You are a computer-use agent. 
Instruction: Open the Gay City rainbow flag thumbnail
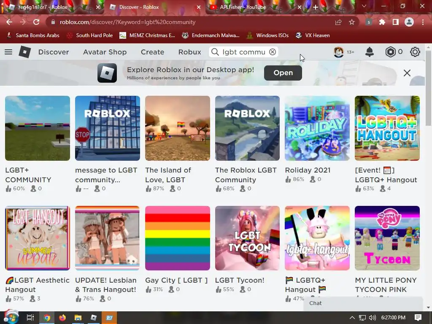pos(178,238)
